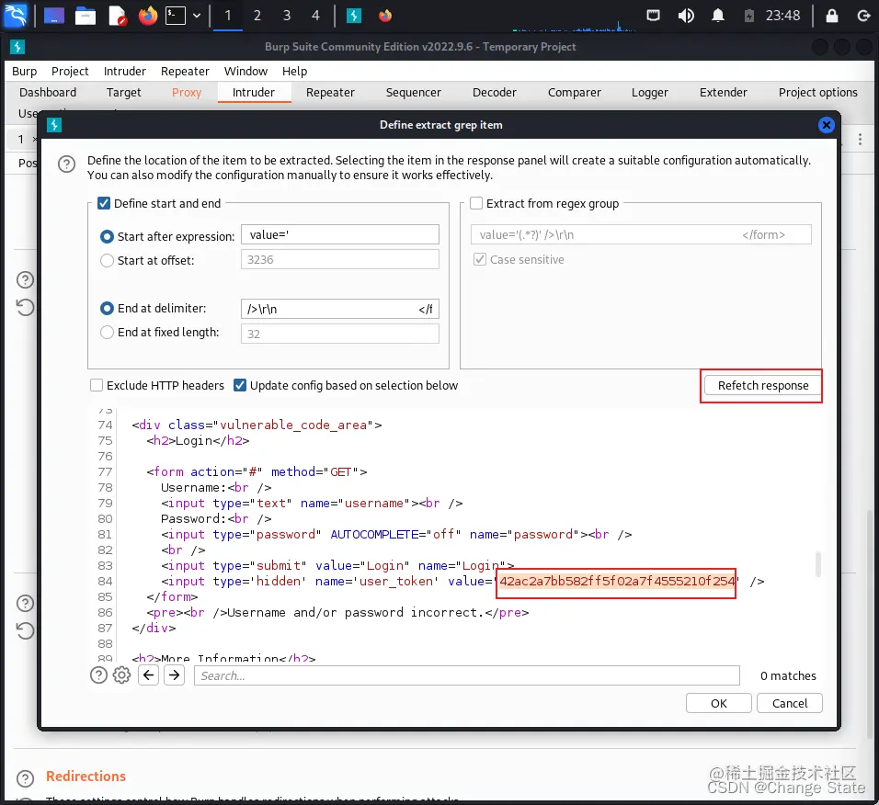Toggle Update config based on selection below

pos(240,385)
